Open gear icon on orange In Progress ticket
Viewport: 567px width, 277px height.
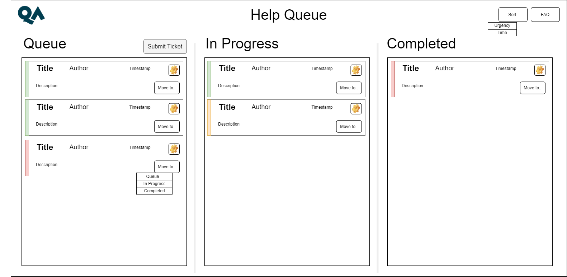coord(356,109)
